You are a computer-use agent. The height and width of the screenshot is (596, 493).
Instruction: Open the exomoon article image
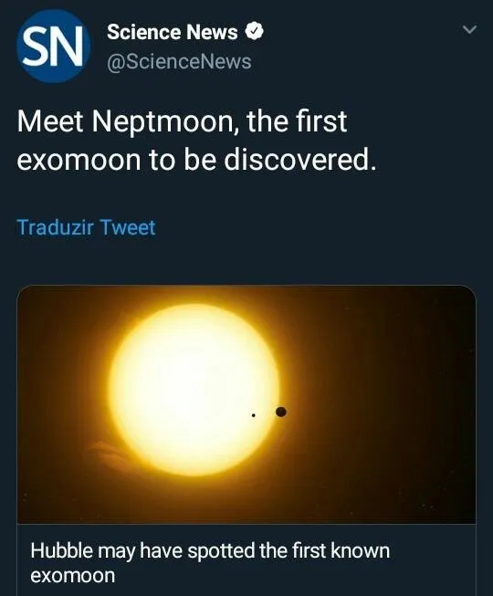[246, 404]
